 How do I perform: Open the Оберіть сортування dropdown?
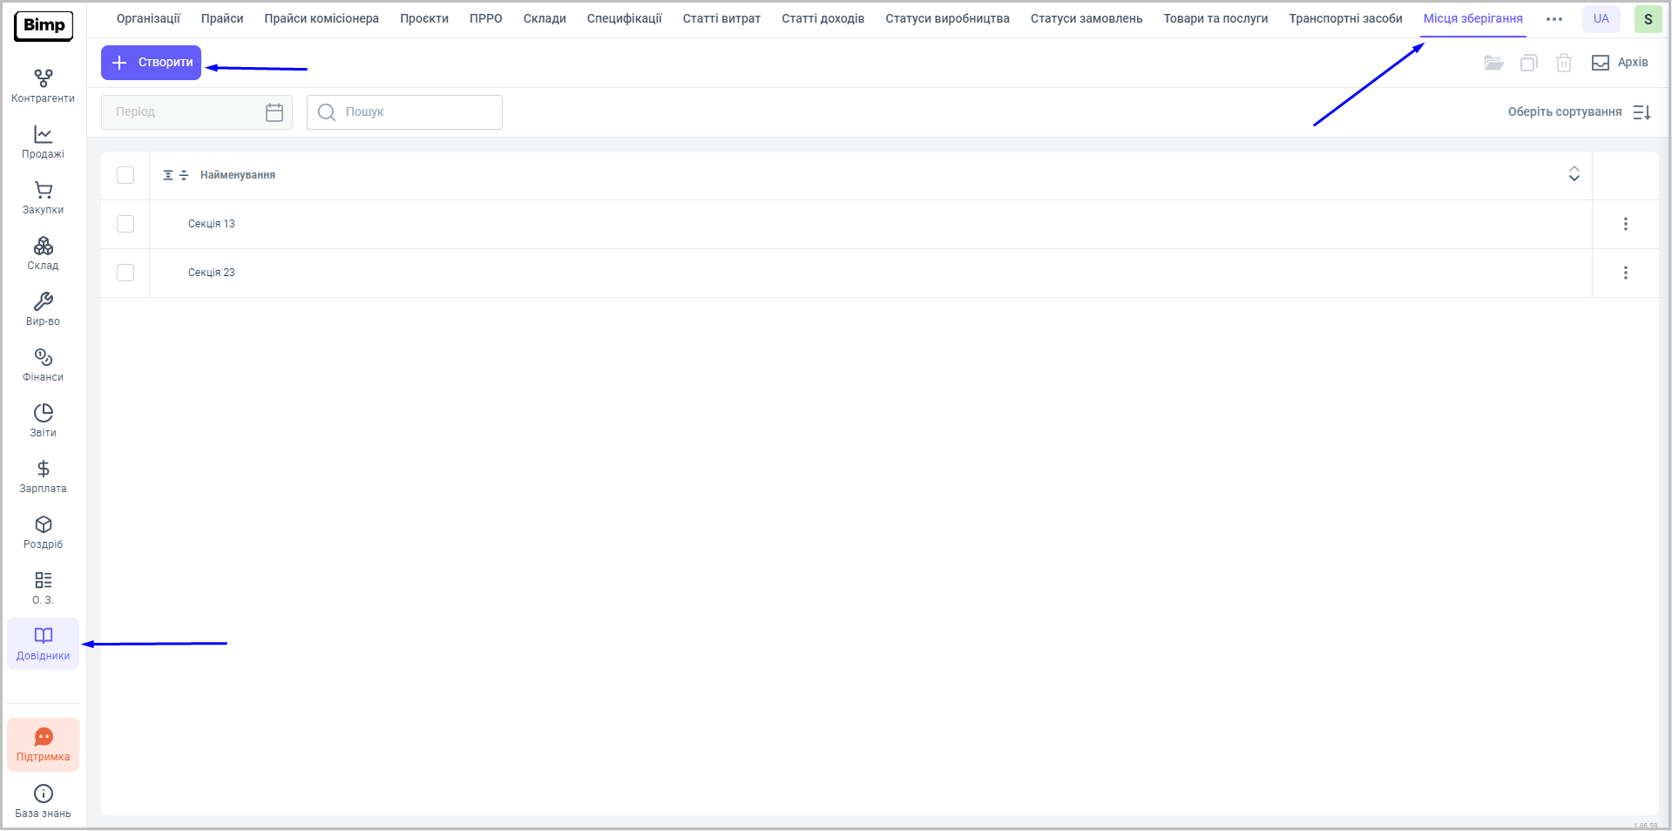pyautogui.click(x=1579, y=112)
